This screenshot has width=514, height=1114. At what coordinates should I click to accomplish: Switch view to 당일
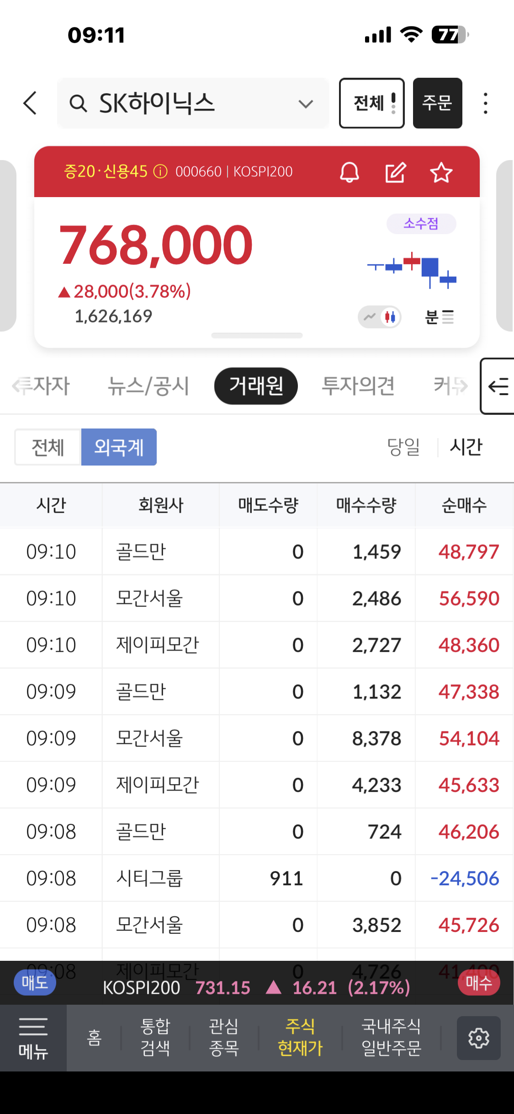(x=403, y=447)
